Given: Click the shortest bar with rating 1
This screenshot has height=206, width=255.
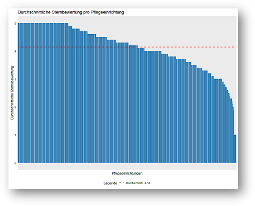Looking at the screenshot, I should [235, 149].
